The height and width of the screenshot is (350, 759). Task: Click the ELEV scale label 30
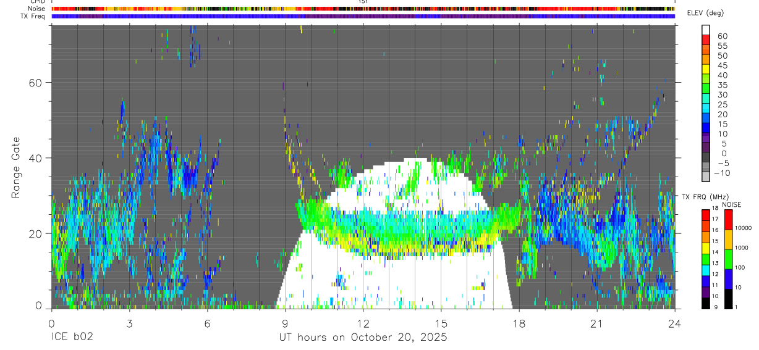coord(722,95)
